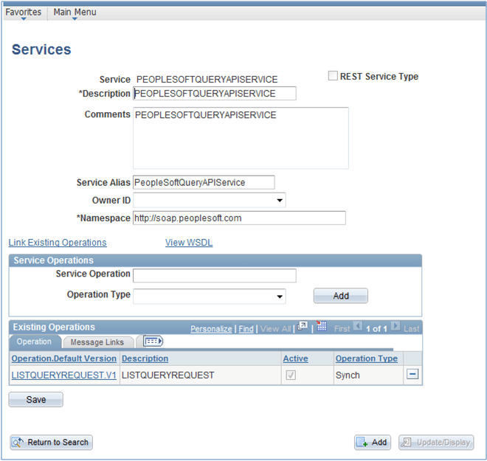Image resolution: width=487 pixels, height=461 pixels.
Task: Click the Save button
Action: [x=36, y=400]
